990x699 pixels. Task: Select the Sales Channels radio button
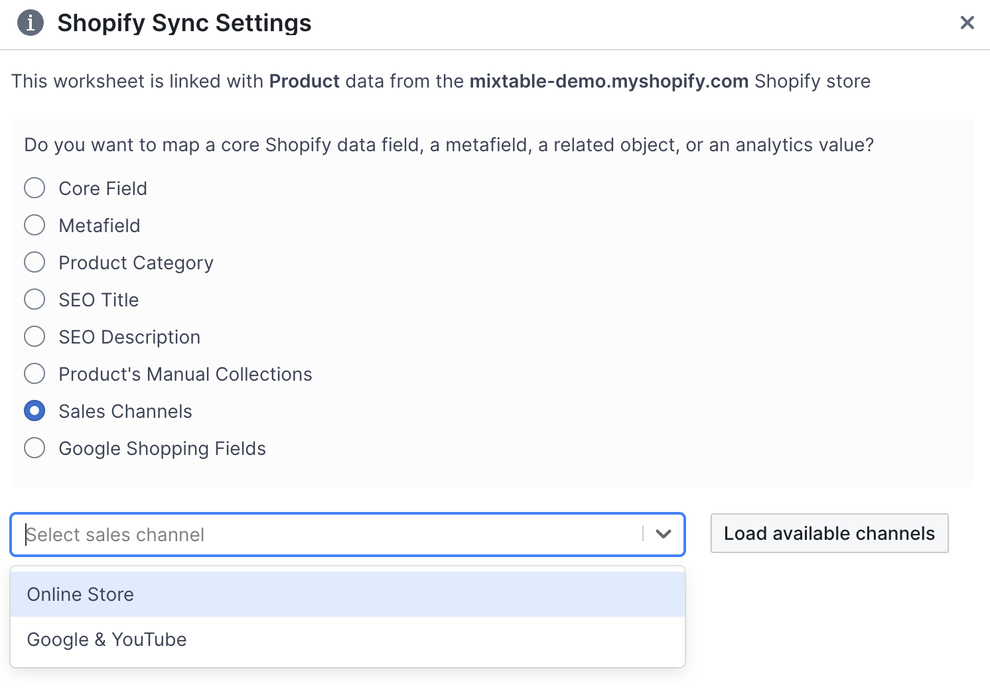pos(35,411)
